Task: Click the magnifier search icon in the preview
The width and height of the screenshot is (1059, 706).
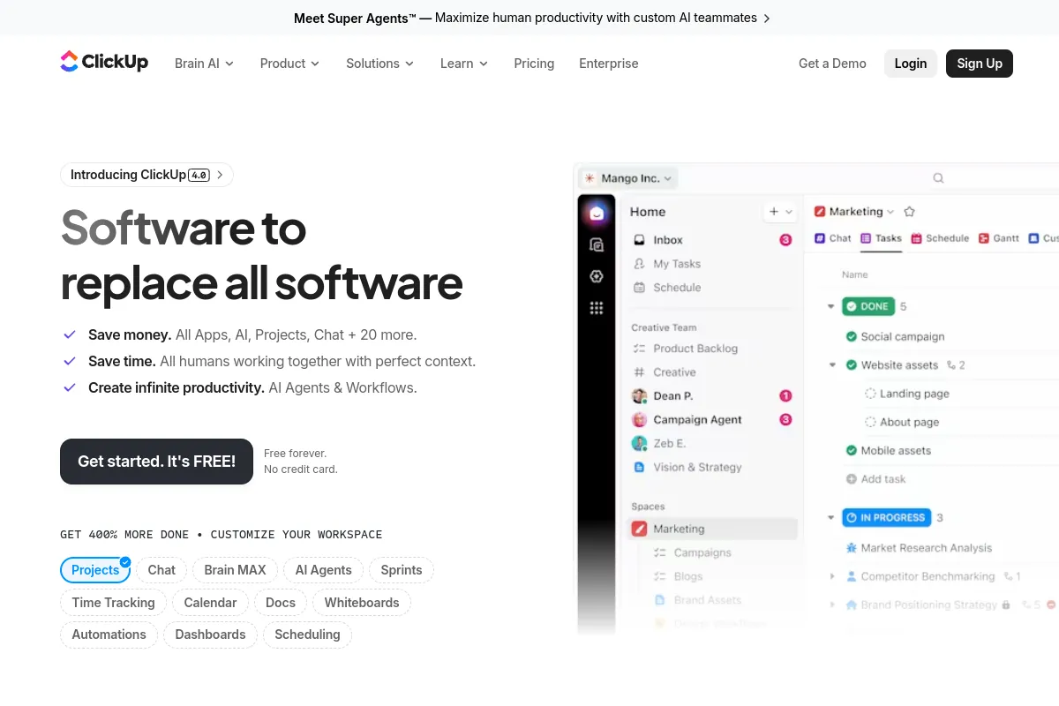Action: coord(938,178)
